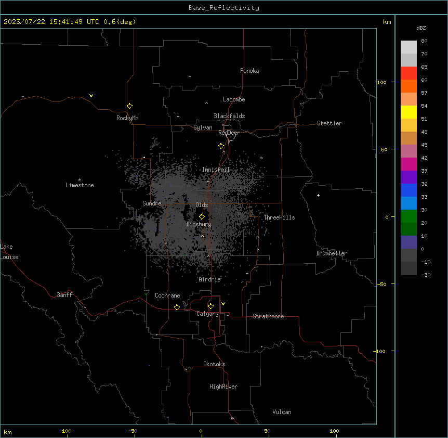Click the light blue 30–33 dBZ swatch

pos(409,203)
